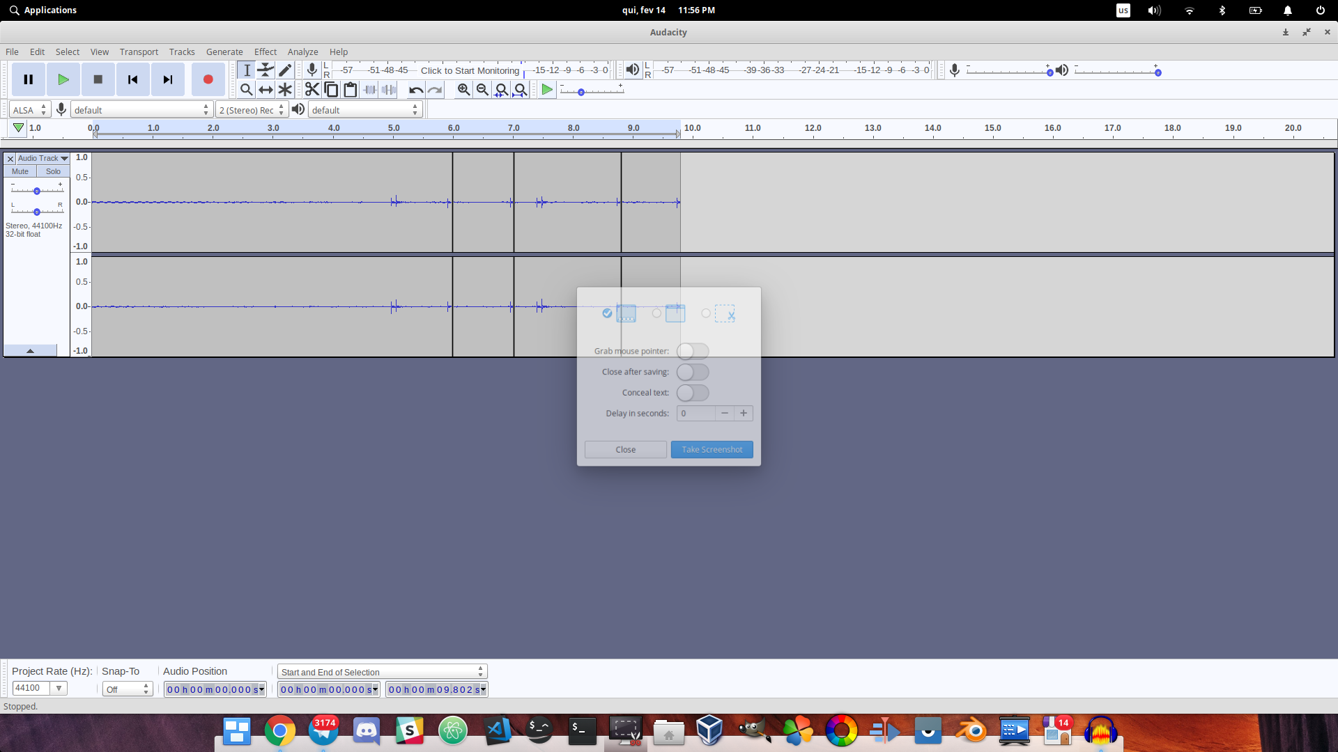
Task: Click the Cut scissors icon
Action: 312,90
